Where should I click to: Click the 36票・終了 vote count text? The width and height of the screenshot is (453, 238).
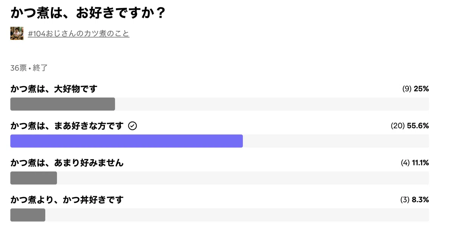[x=29, y=68]
